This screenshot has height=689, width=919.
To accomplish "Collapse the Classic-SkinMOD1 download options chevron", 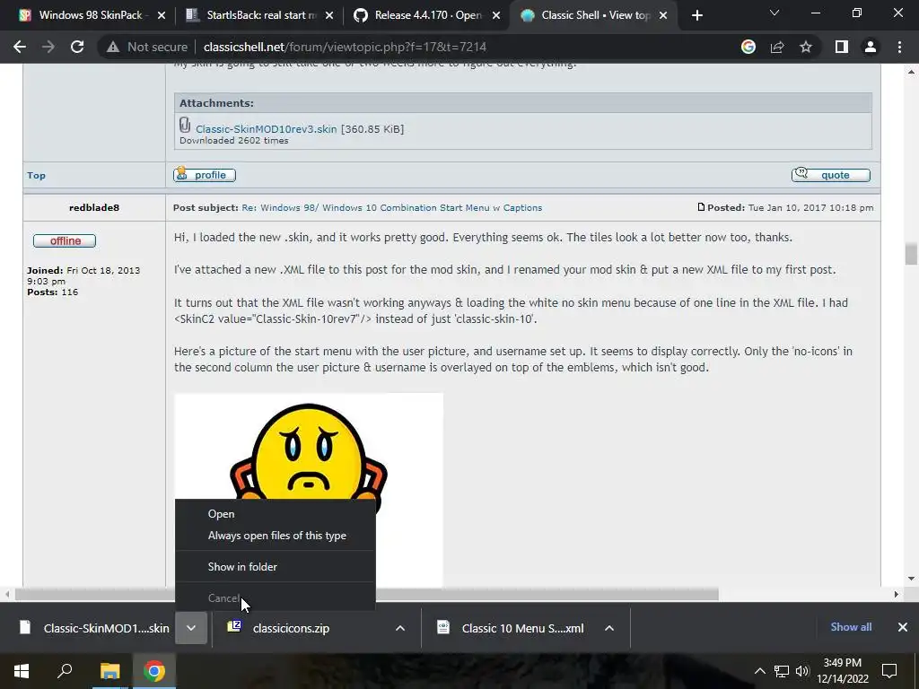I will pyautogui.click(x=191, y=628).
